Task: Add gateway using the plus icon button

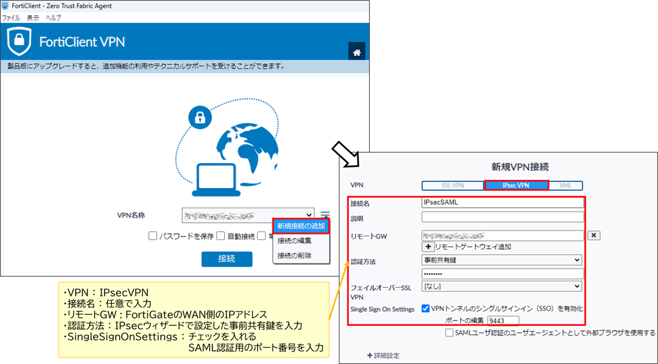Action: pyautogui.click(x=428, y=246)
